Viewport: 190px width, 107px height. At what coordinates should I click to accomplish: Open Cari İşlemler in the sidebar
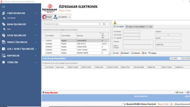[x=11, y=18]
